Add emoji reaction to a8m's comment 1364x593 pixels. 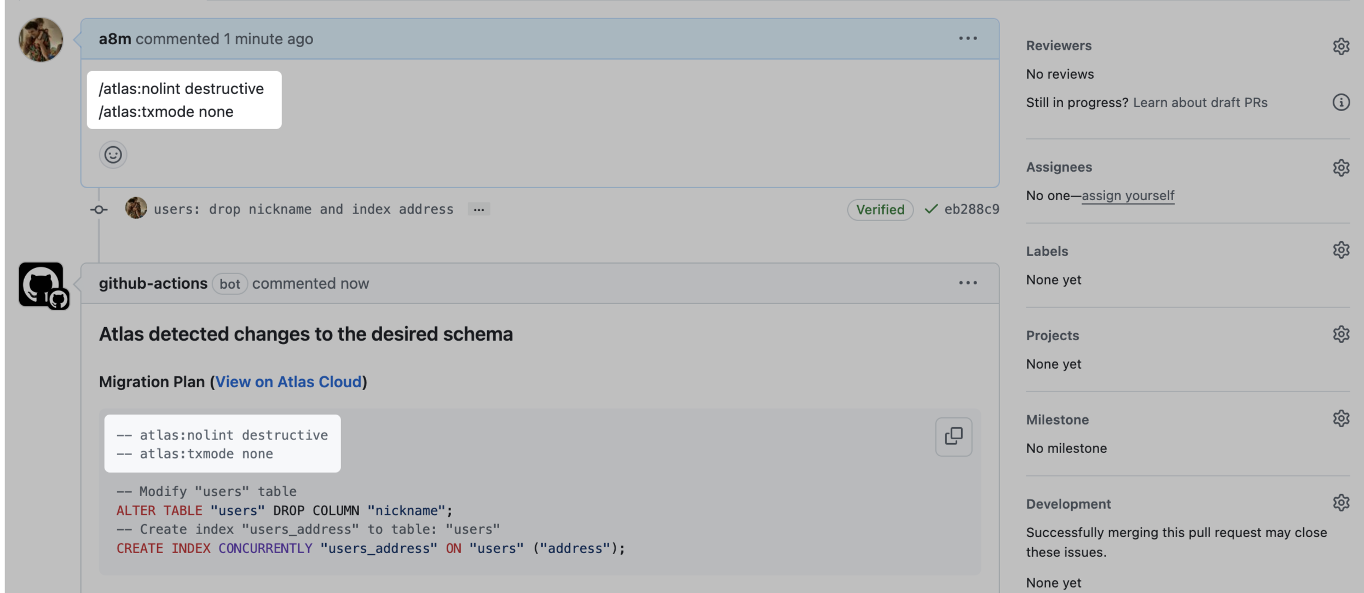113,155
